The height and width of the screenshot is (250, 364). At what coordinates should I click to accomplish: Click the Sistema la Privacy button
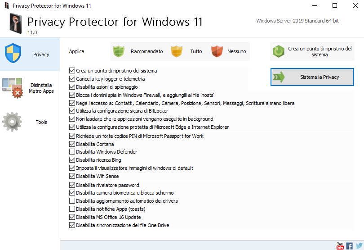pyautogui.click(x=312, y=77)
